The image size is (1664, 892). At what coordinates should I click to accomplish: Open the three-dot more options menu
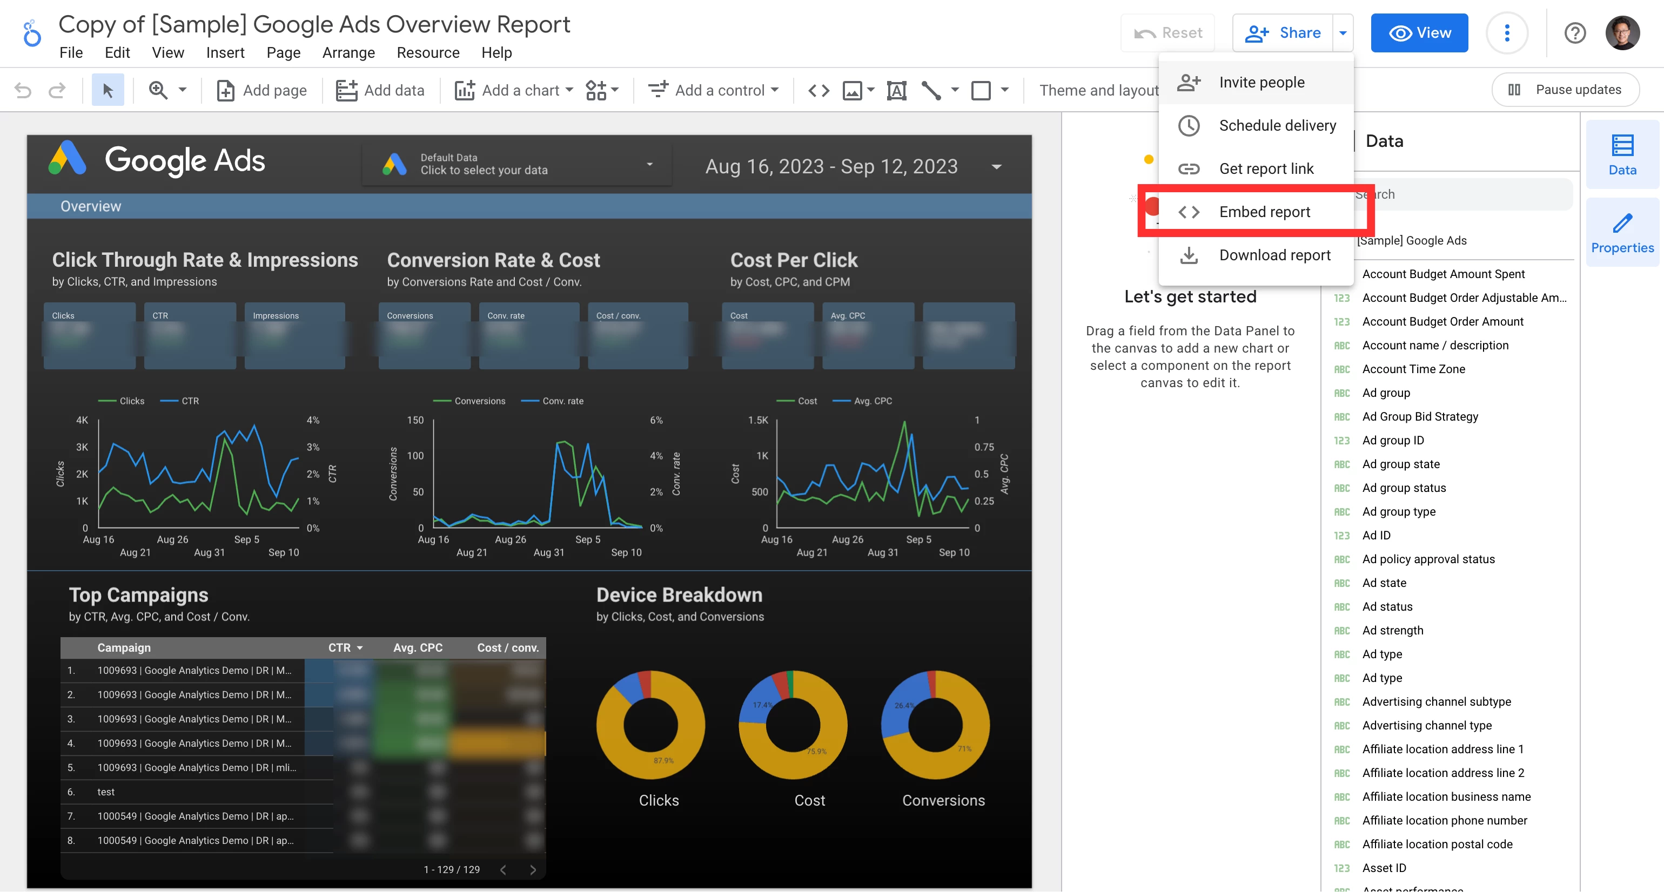tap(1506, 33)
